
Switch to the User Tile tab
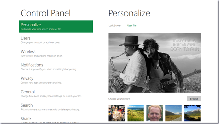click(132, 26)
